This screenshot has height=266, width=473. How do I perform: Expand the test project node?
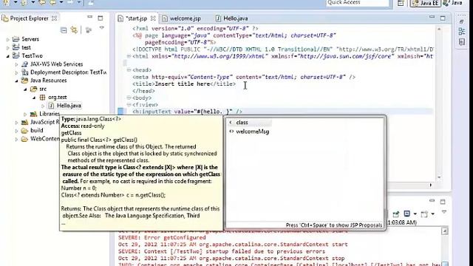click(x=8, y=47)
